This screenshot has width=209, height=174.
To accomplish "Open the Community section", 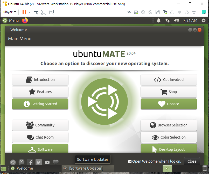I will coord(40,125).
